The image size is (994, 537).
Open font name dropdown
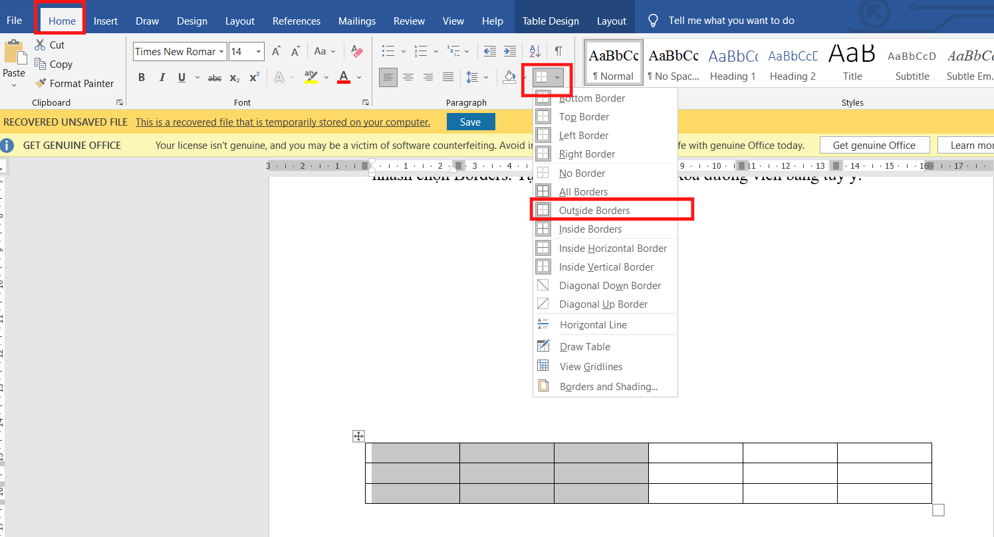coord(221,52)
